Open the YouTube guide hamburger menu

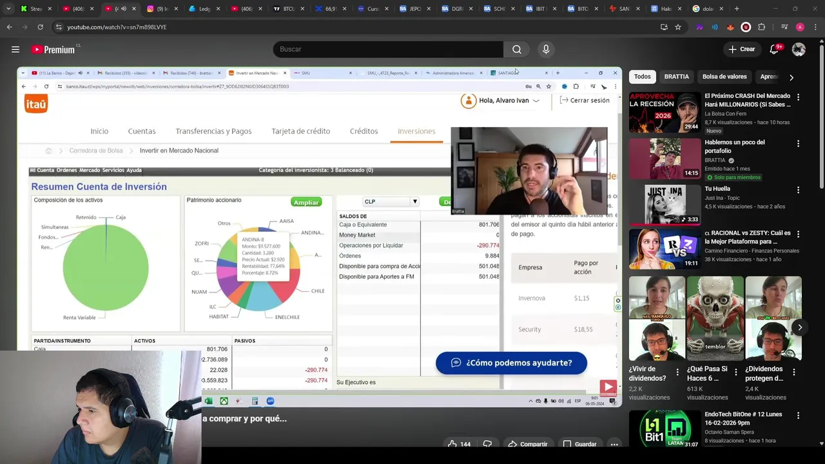(x=15, y=49)
